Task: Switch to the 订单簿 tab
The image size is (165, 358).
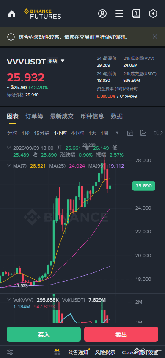Action: (x=34, y=116)
